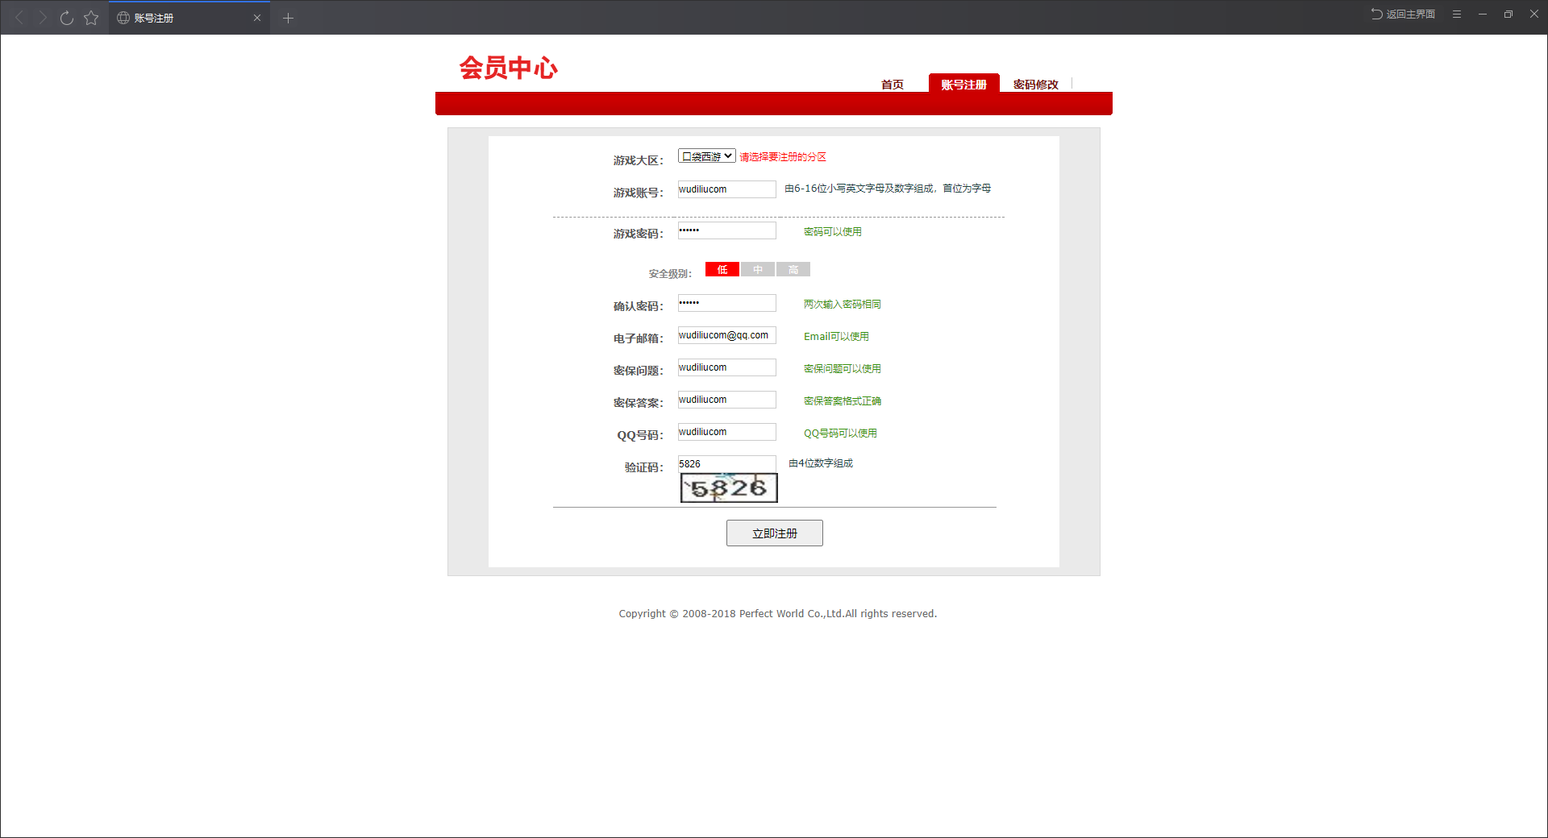Viewport: 1548px width, 838px height.
Task: Focus the 密保答案 input field
Action: 726,400
